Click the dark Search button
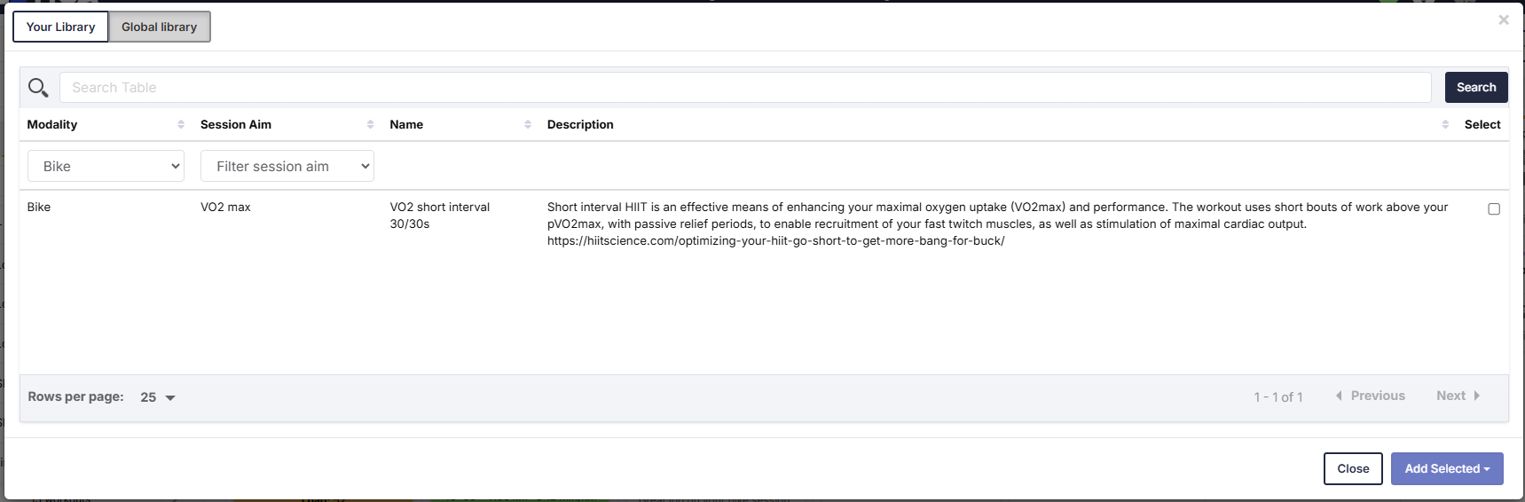 click(1476, 88)
